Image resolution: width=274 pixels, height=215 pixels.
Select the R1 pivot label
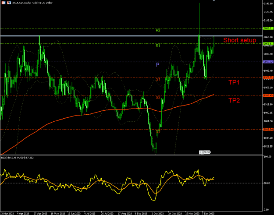158,46
